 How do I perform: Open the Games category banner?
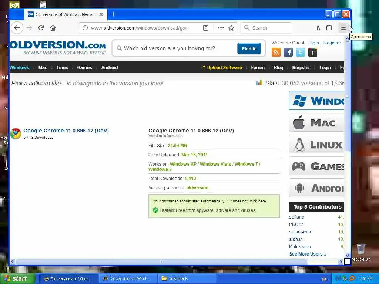pos(317,166)
